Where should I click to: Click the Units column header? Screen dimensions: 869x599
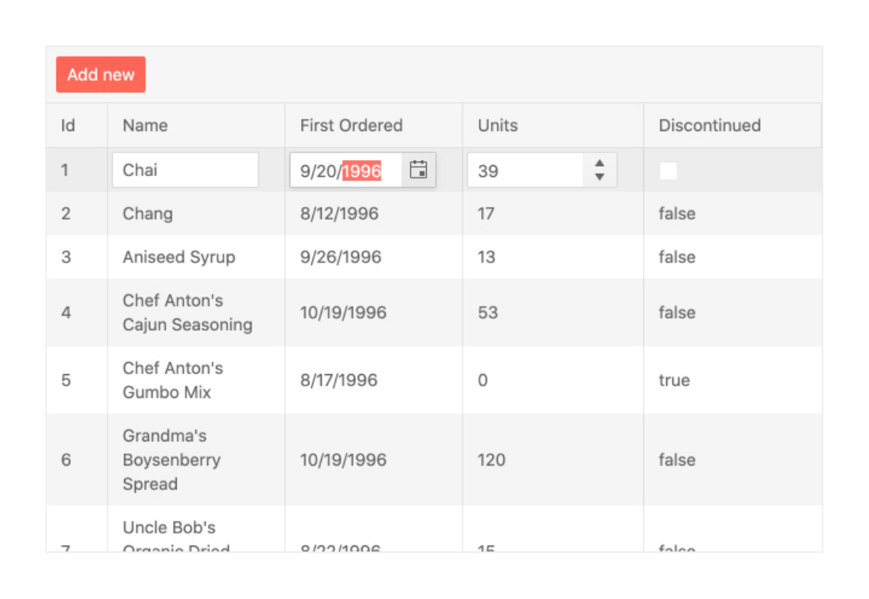(498, 126)
